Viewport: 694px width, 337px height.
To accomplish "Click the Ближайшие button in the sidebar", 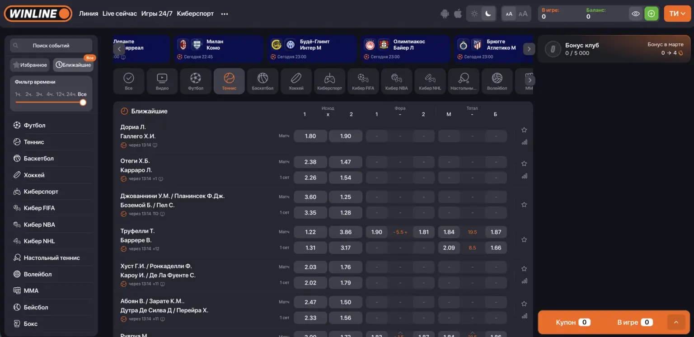I will pyautogui.click(x=73, y=65).
